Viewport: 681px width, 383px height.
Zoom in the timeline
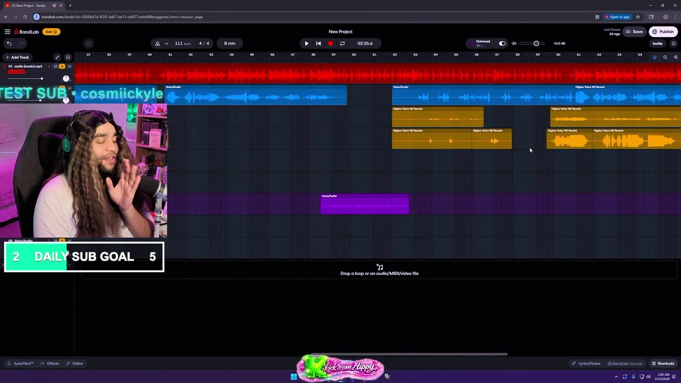pyautogui.click(x=676, y=57)
